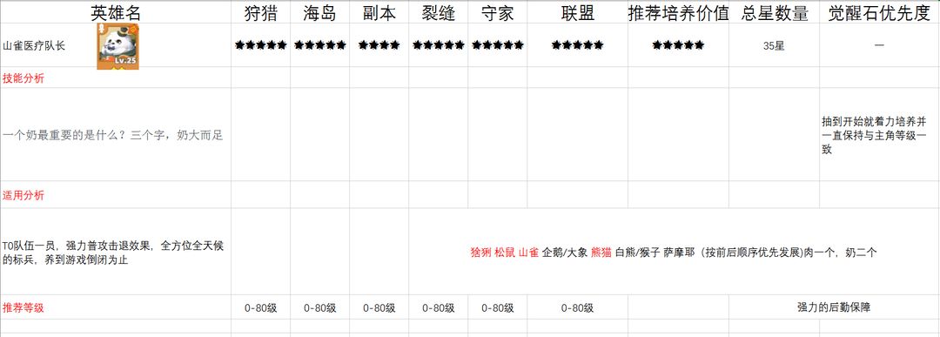Click the 0-80级 cell under 海岛
The image size is (940, 337).
pos(319,308)
